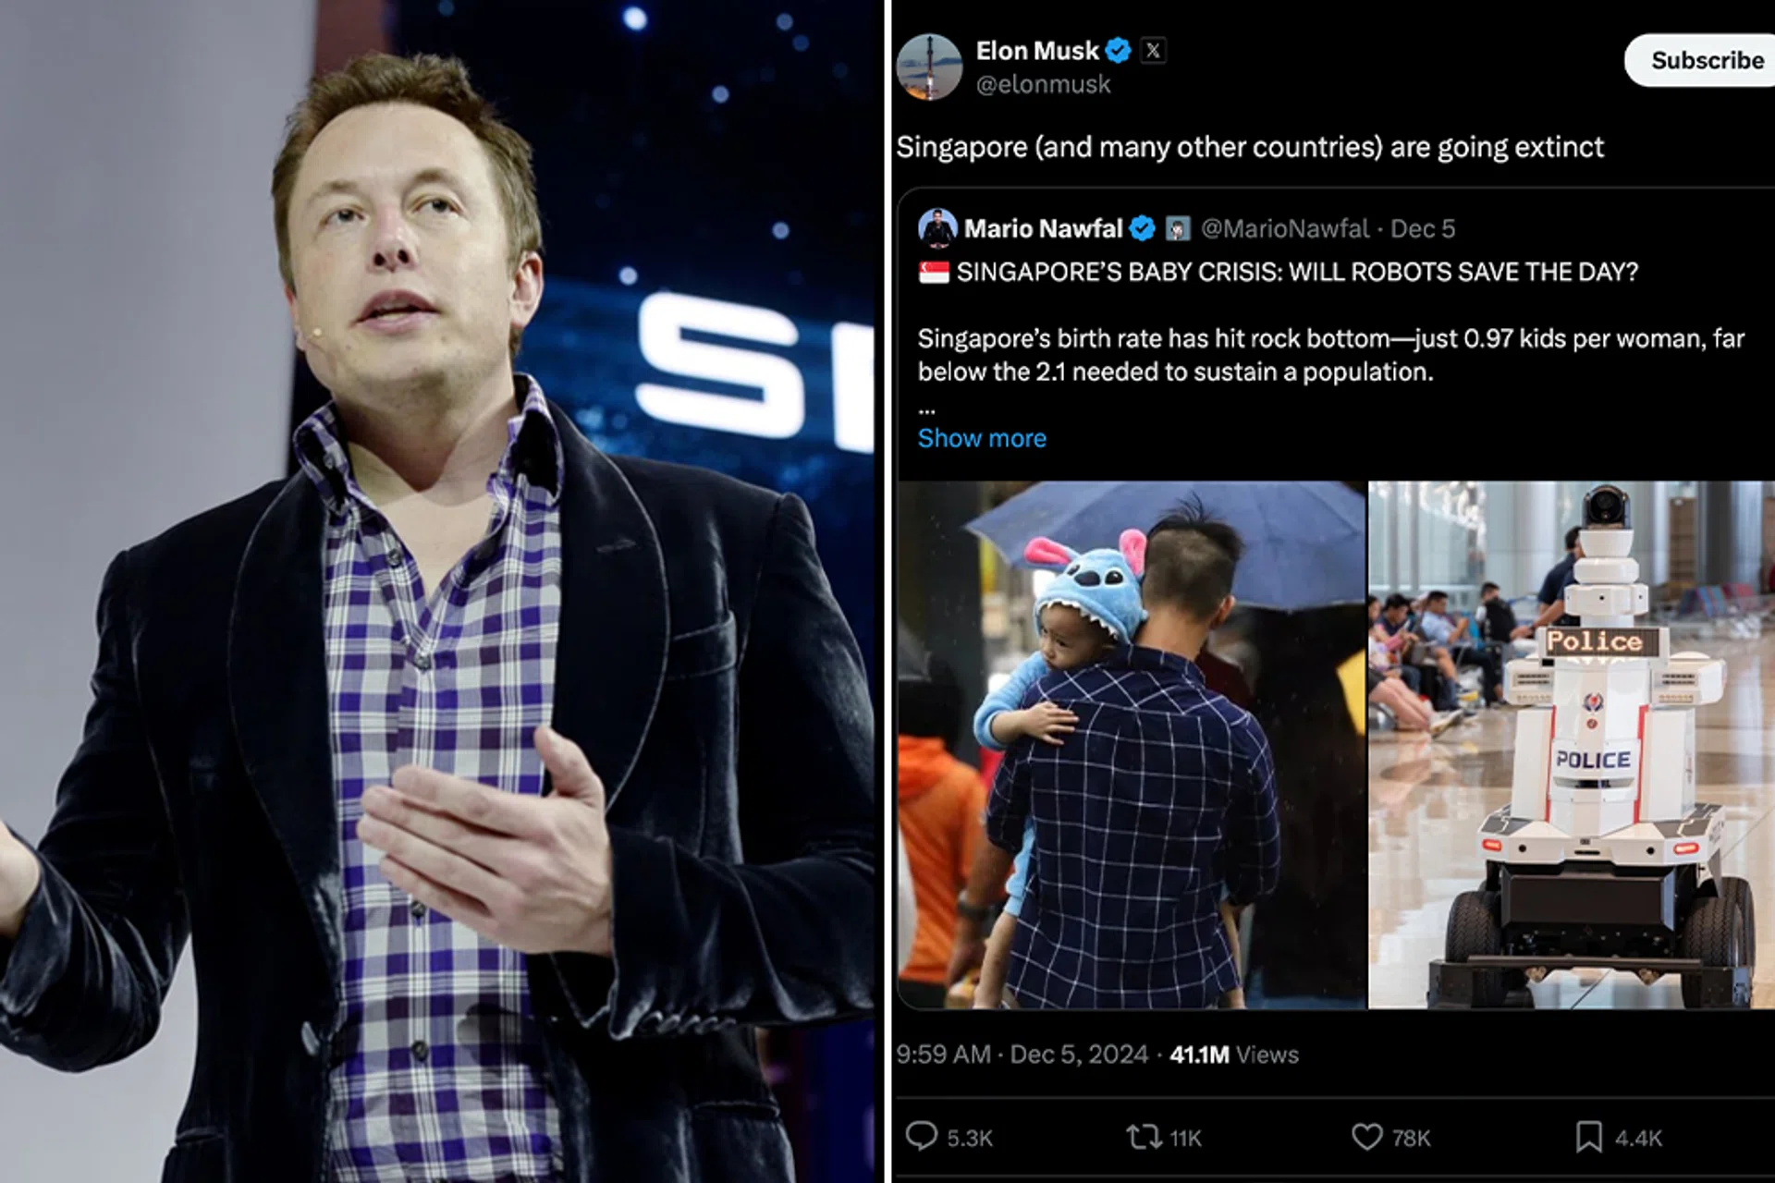This screenshot has height=1183, width=1775.
Task: Open the @elonmusk handle link
Action: click(x=1044, y=84)
